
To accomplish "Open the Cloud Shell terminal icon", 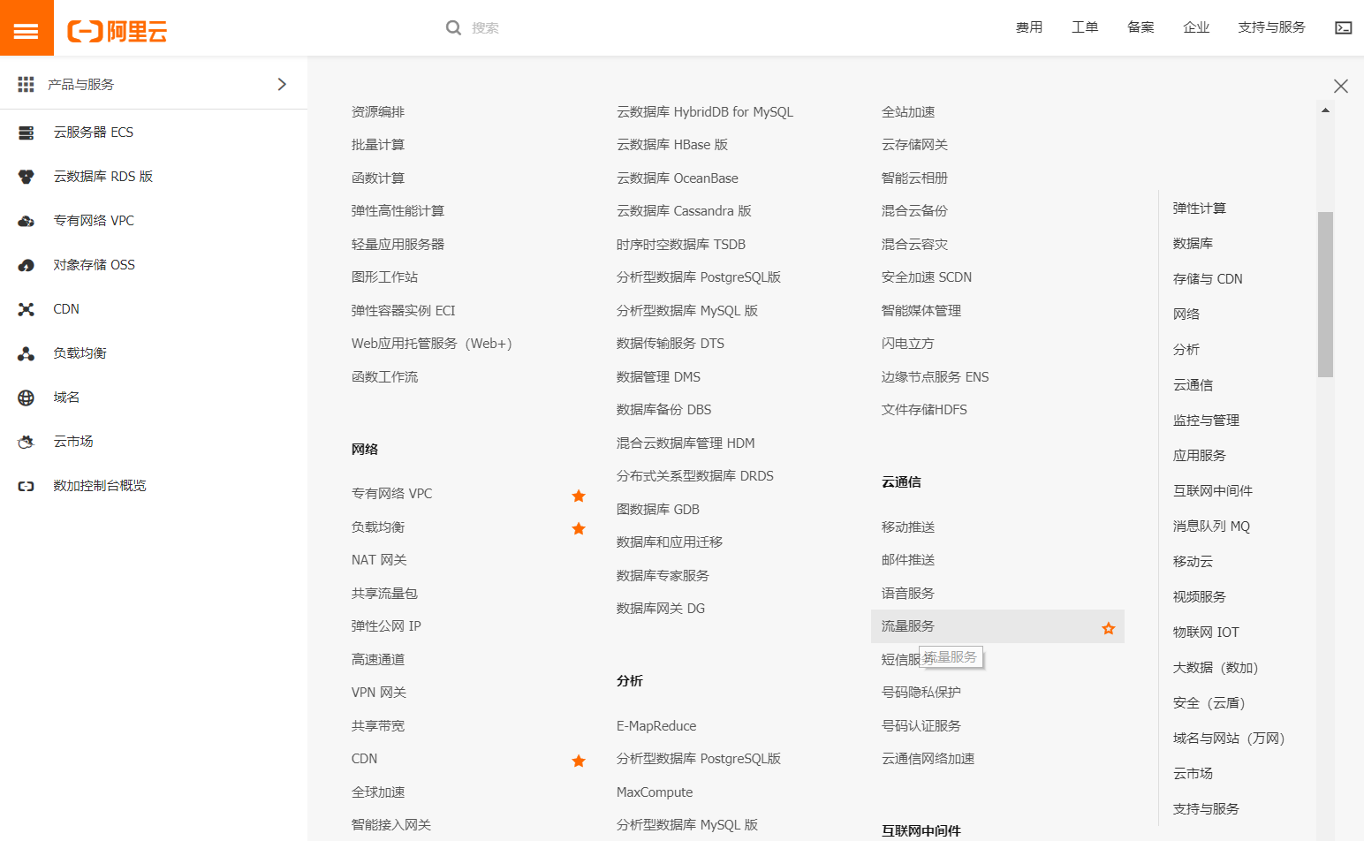I will point(1343,27).
